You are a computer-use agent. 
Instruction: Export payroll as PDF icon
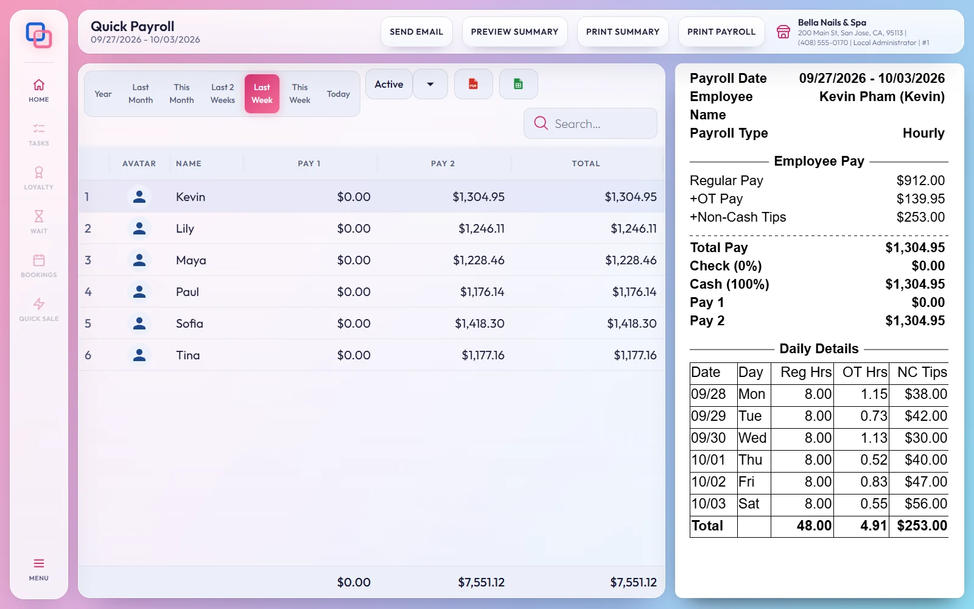(x=473, y=84)
